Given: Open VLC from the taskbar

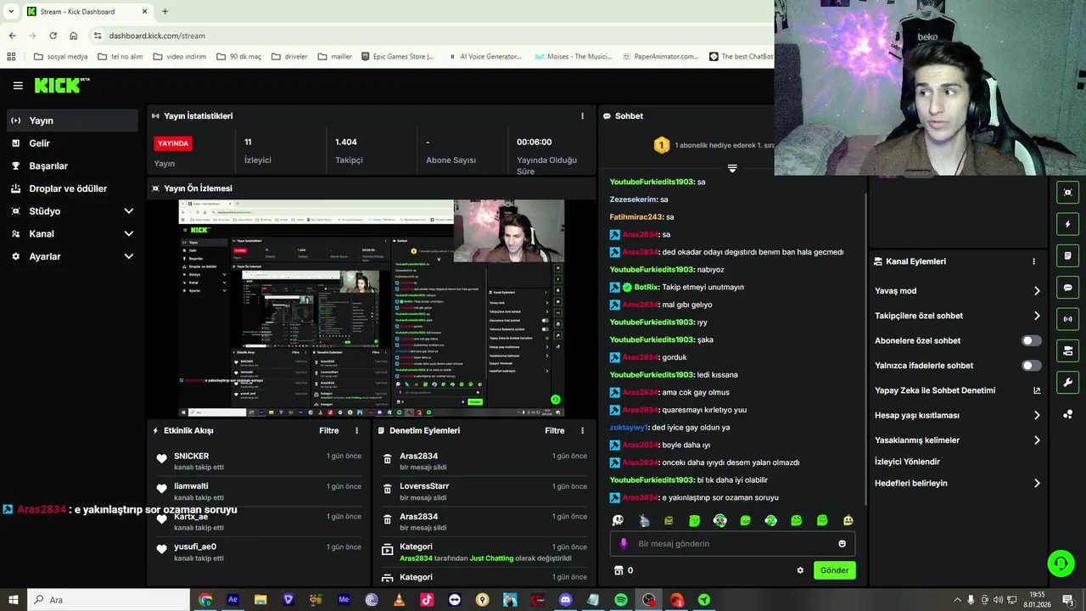Looking at the screenshot, I should coord(399,600).
